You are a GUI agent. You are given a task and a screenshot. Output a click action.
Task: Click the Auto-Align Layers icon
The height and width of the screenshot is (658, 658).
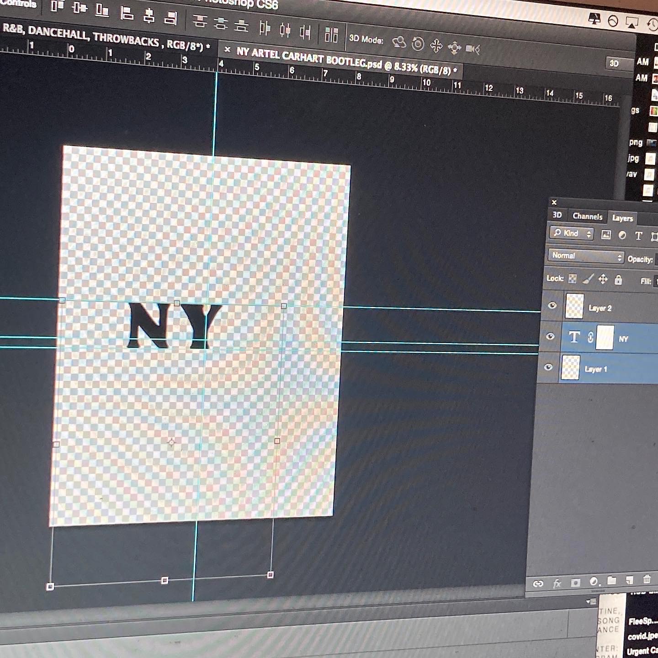coord(331,35)
